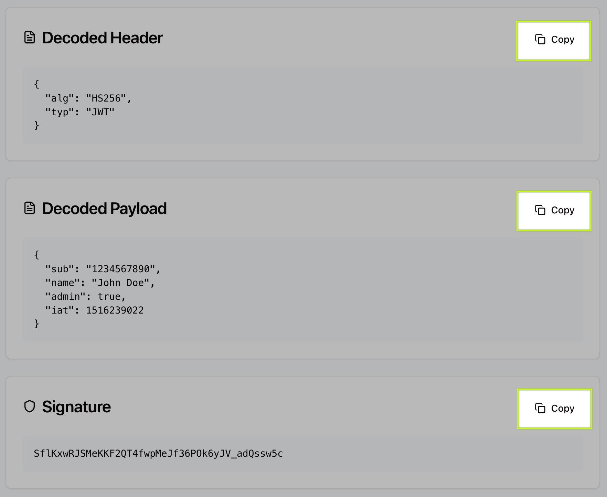Click the Signature heading text

point(76,407)
